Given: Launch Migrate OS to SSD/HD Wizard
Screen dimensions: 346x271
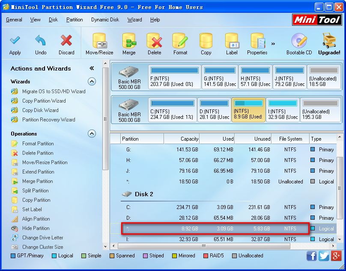Looking at the screenshot, I should coord(48,91).
